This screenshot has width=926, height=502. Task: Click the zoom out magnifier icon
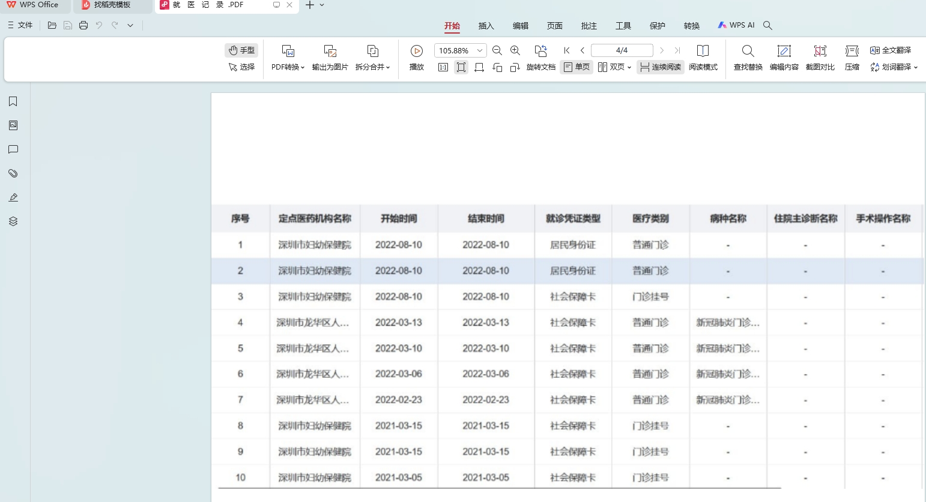pyautogui.click(x=497, y=50)
